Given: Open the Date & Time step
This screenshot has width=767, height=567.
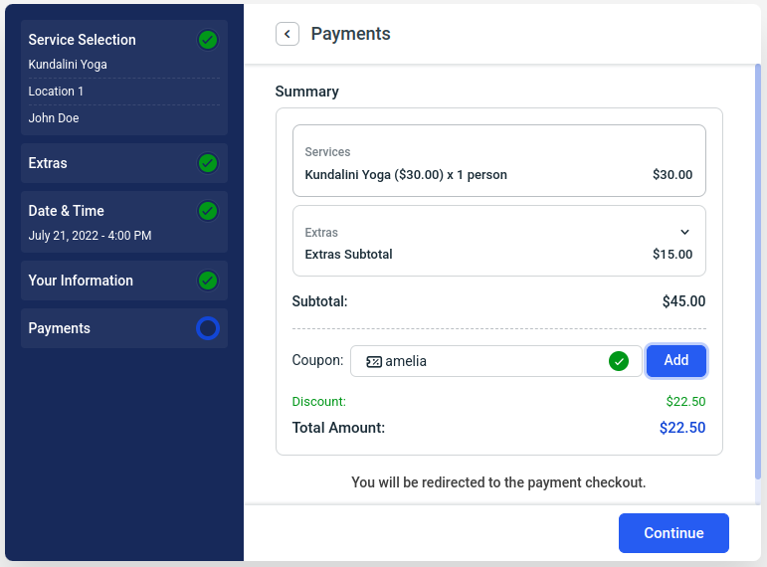Looking at the screenshot, I should click(x=99, y=211).
